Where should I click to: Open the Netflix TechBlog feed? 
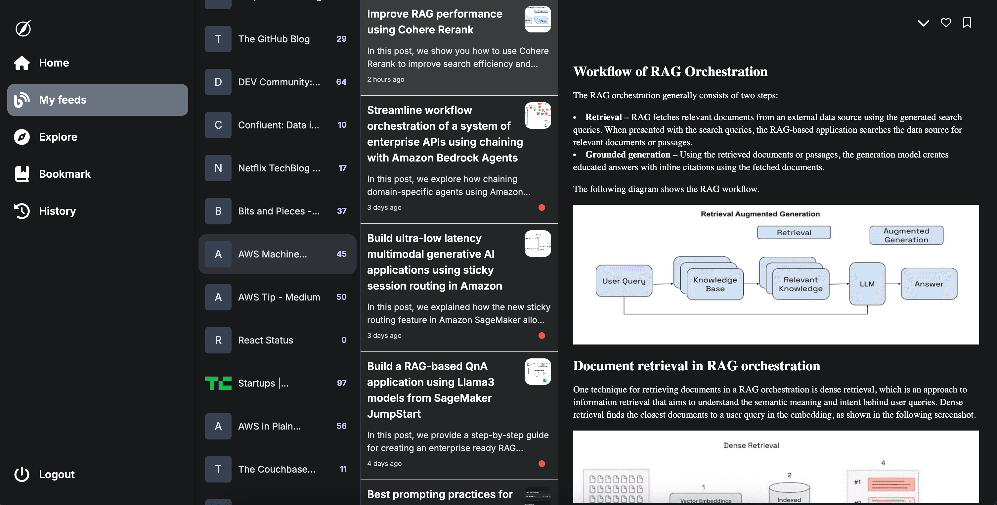[277, 167]
